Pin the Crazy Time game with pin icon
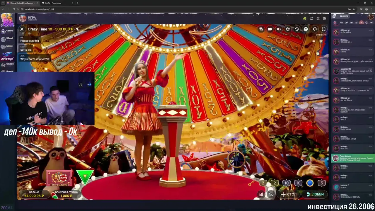Screen dimensions: 375x211 tap(77, 29)
